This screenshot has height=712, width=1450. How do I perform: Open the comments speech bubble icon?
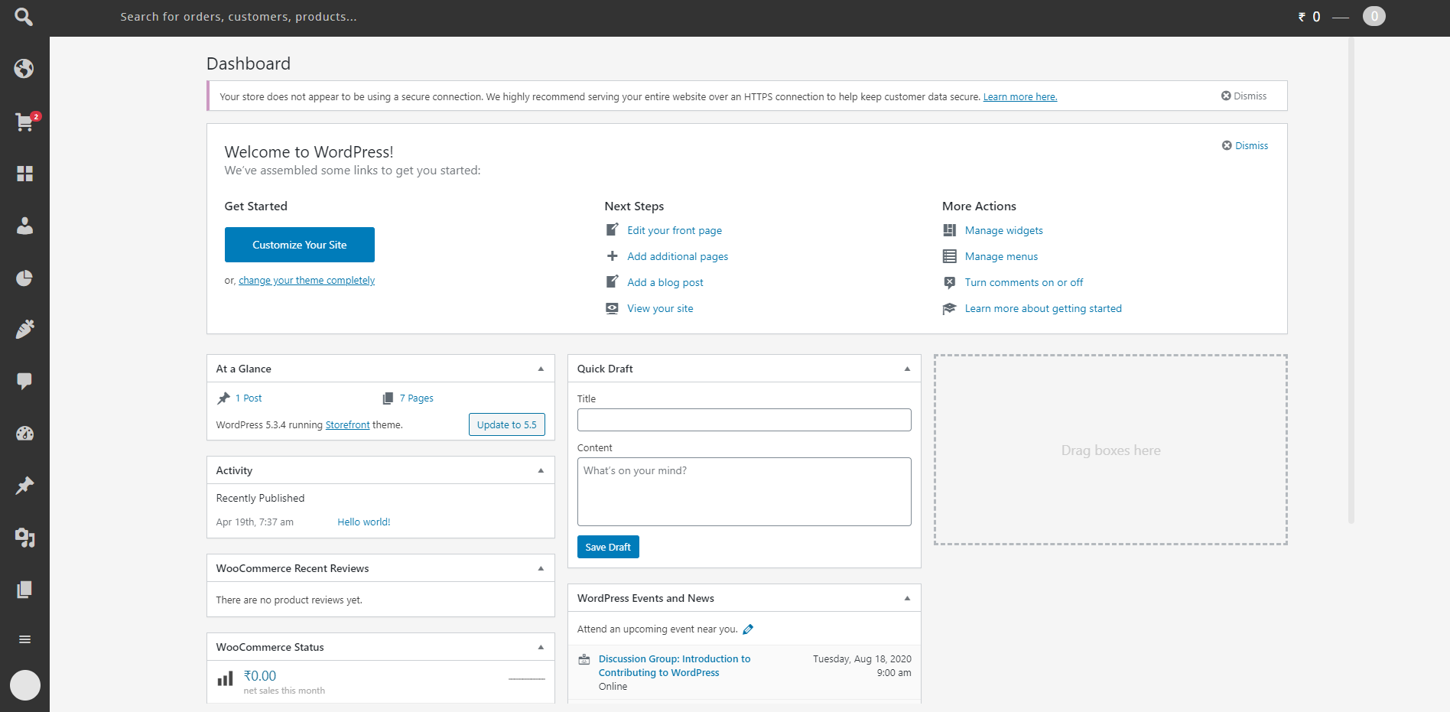24,381
